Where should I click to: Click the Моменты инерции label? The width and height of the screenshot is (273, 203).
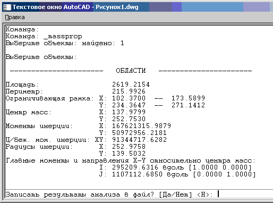pyautogui.click(x=39, y=126)
